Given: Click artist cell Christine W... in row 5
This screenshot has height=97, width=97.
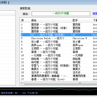Looking at the screenshot, I should [81, 38].
